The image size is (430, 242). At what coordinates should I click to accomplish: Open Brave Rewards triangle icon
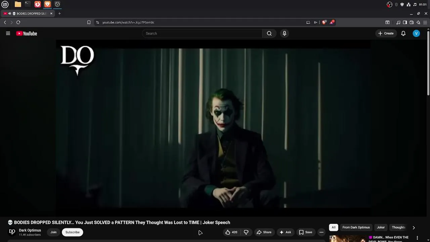332,22
